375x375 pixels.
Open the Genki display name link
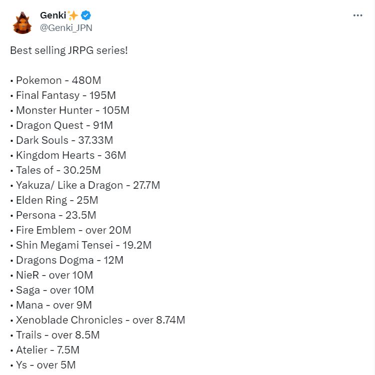point(53,15)
